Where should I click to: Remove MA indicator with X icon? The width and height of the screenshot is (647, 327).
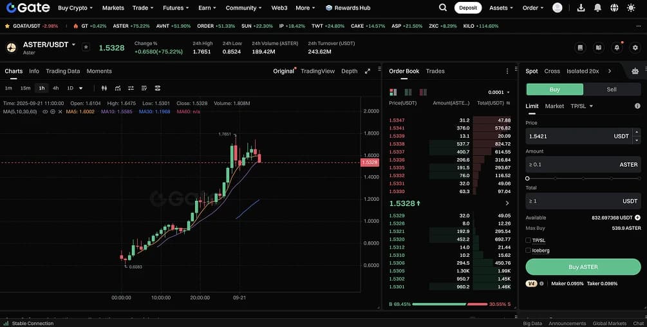point(61,112)
